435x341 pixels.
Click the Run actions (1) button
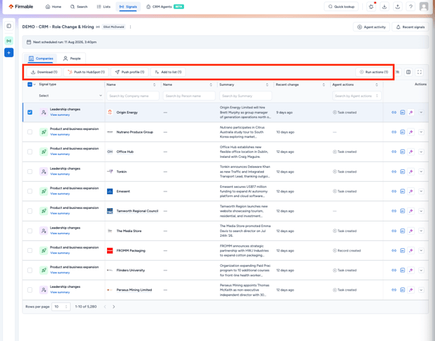[373, 72]
